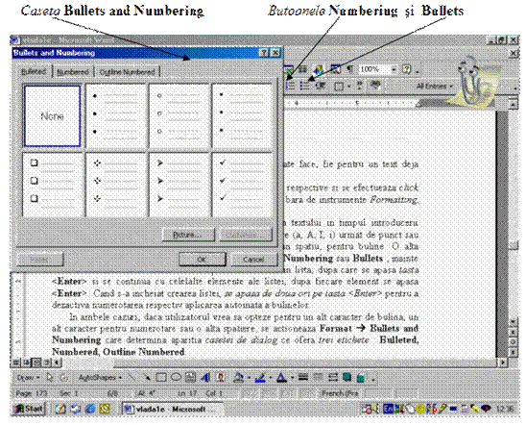Select the checkbox square bullet style
526x425 pixels.
coord(53,184)
